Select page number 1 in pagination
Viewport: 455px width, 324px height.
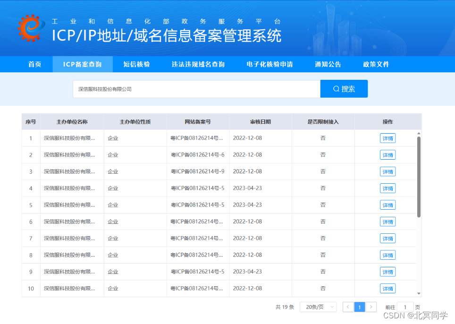point(359,307)
